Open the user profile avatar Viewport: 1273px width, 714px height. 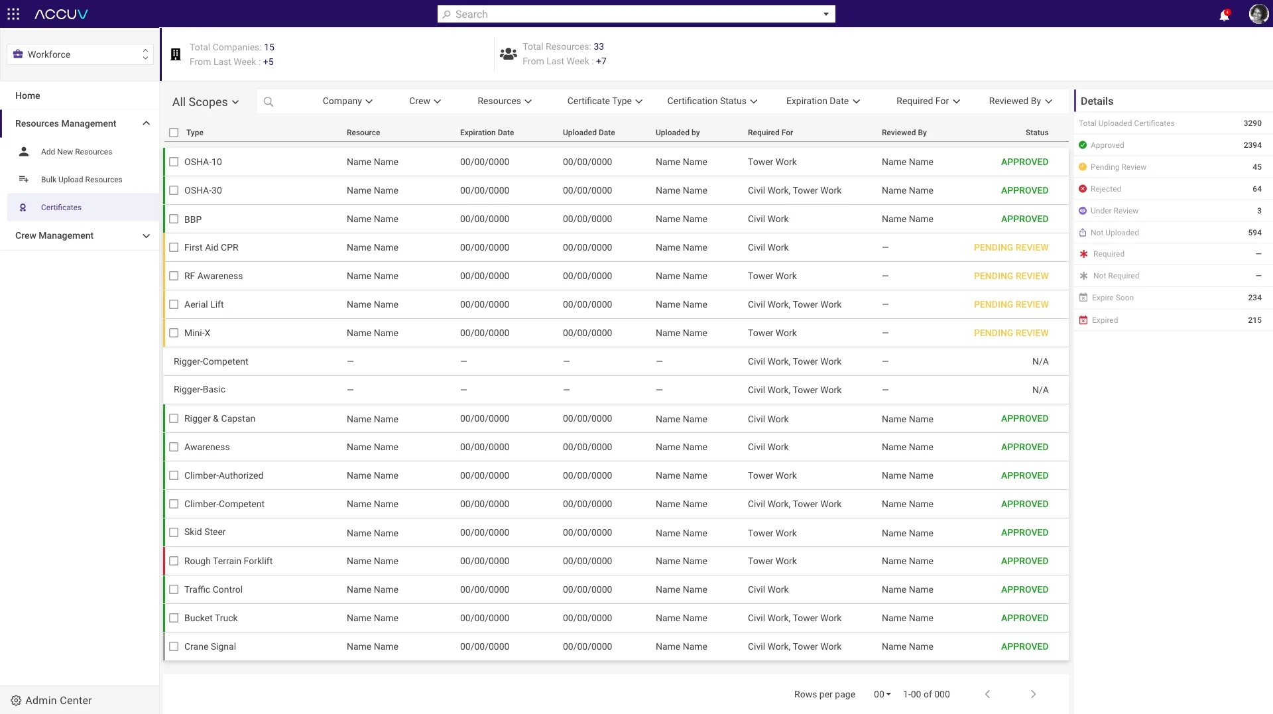tap(1258, 14)
